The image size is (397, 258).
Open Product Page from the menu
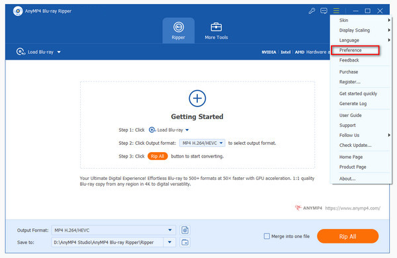[361, 167]
